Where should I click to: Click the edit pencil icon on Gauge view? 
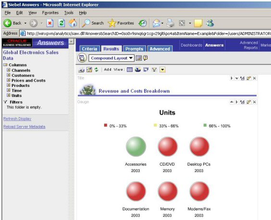pyautogui.click(x=248, y=102)
